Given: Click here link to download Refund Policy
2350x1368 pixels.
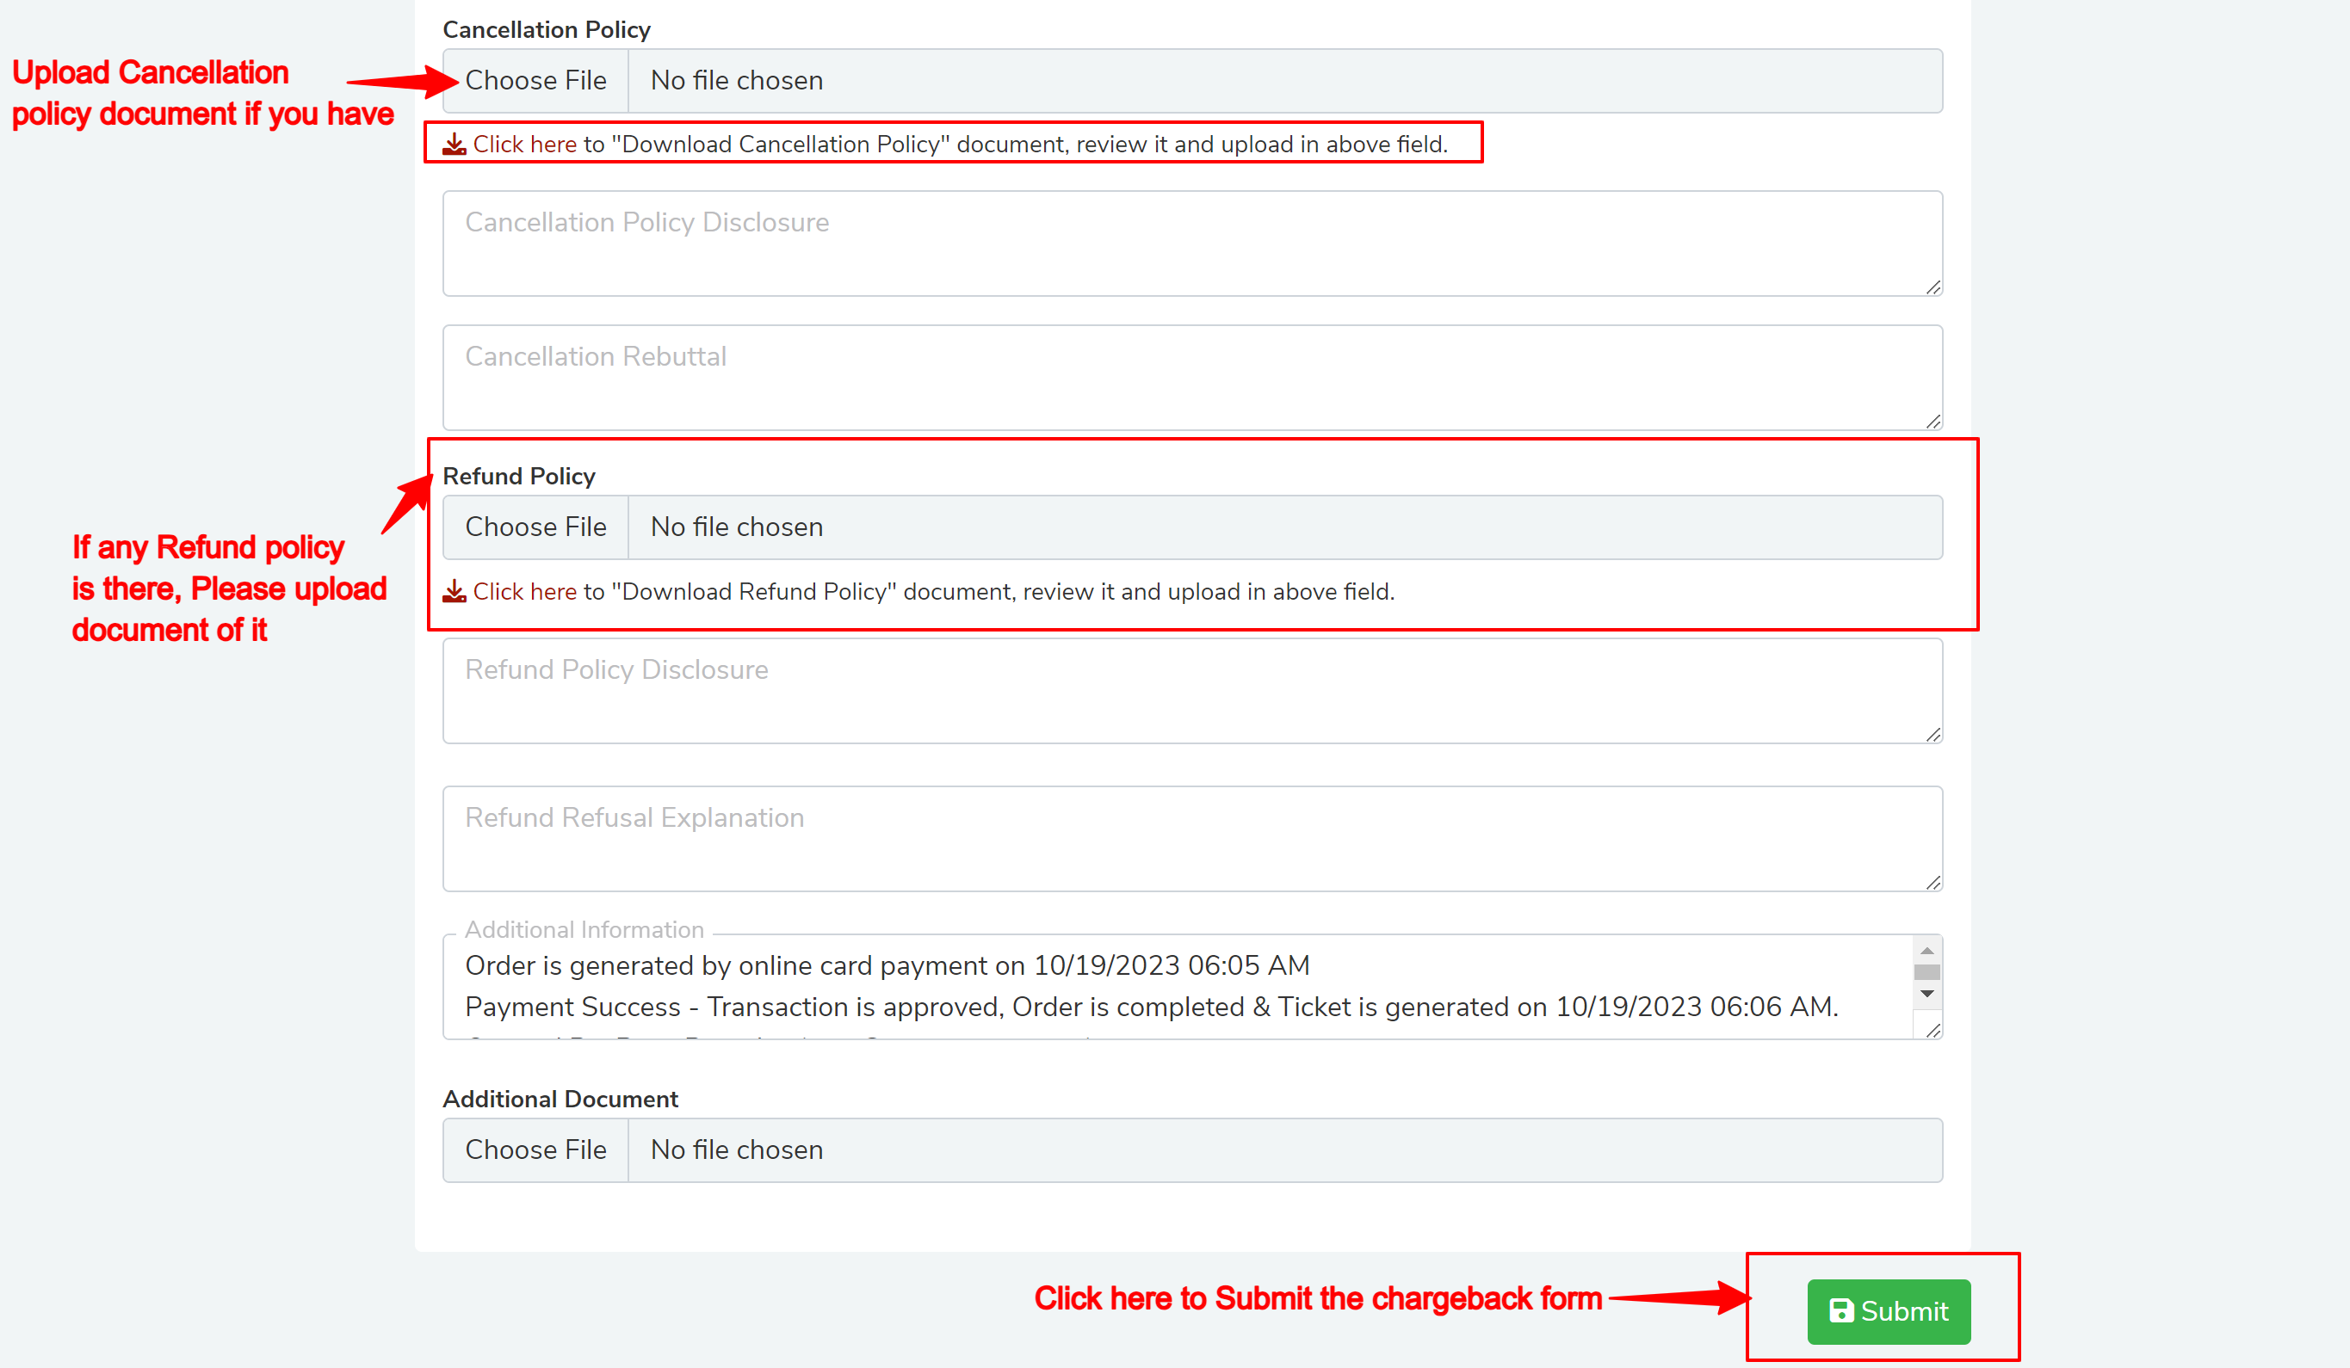Looking at the screenshot, I should click(524, 592).
